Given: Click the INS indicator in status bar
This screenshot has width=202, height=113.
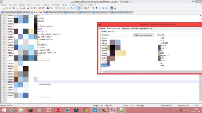Looking at the screenshot, I should coord(197,106).
